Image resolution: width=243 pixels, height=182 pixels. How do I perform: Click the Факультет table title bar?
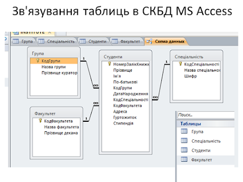pyautogui.click(x=56, y=114)
